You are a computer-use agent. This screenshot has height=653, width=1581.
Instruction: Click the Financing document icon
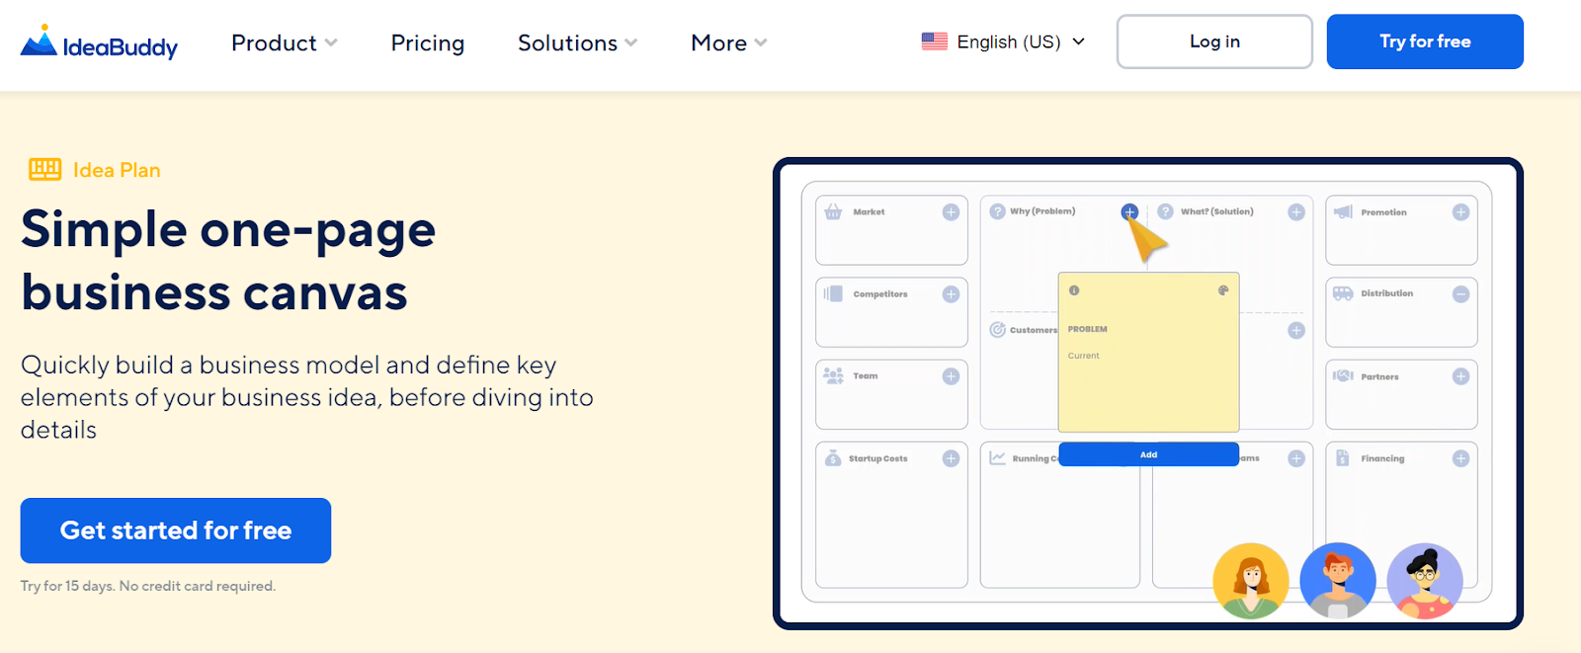[1342, 457]
